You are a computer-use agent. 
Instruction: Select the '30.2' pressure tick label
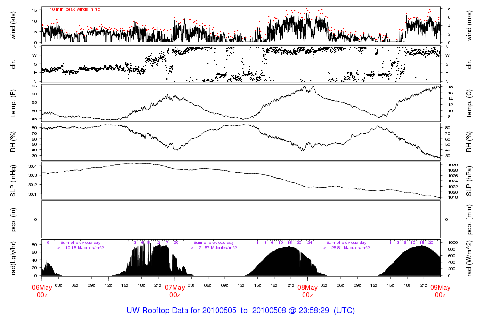[32, 185]
